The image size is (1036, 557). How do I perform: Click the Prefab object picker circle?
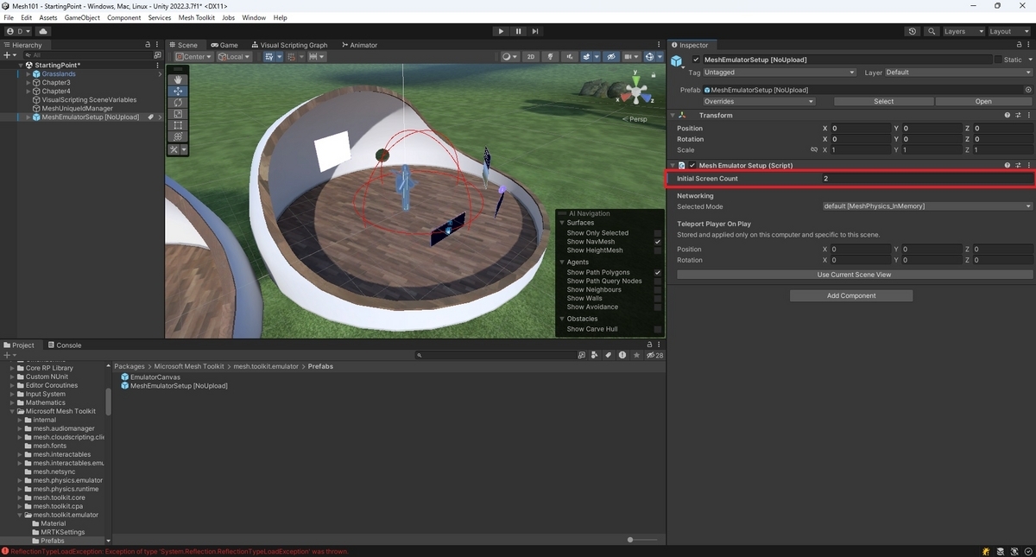click(x=1028, y=90)
